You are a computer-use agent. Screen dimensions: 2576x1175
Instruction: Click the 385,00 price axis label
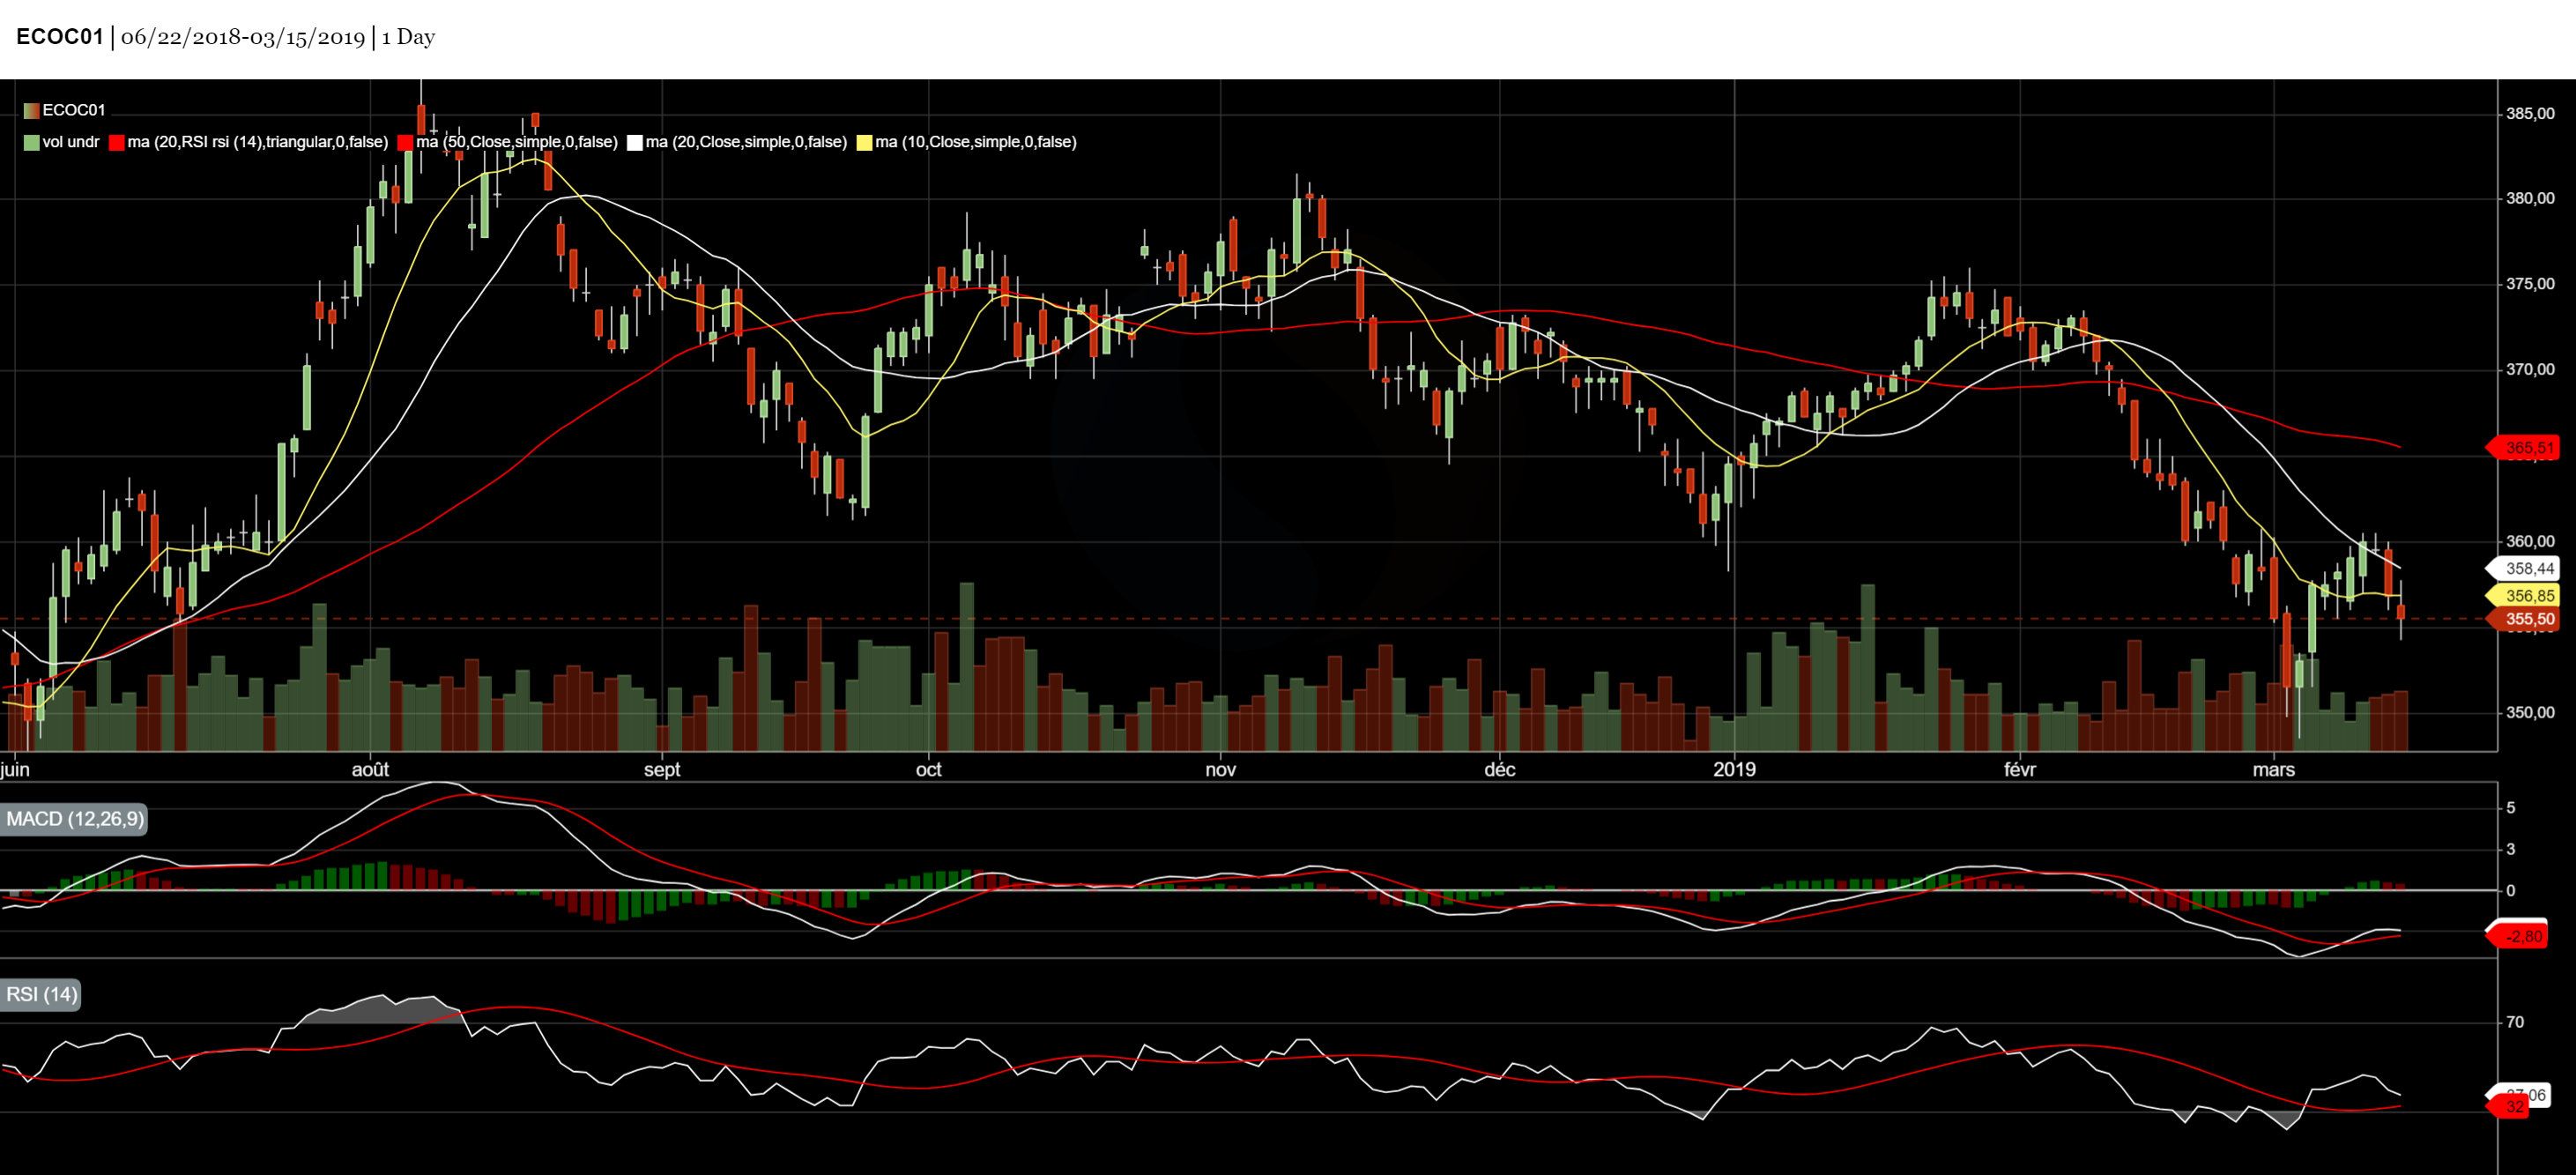click(2530, 114)
